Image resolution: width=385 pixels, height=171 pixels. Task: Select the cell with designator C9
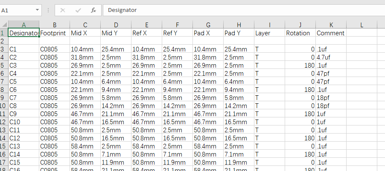23,114
